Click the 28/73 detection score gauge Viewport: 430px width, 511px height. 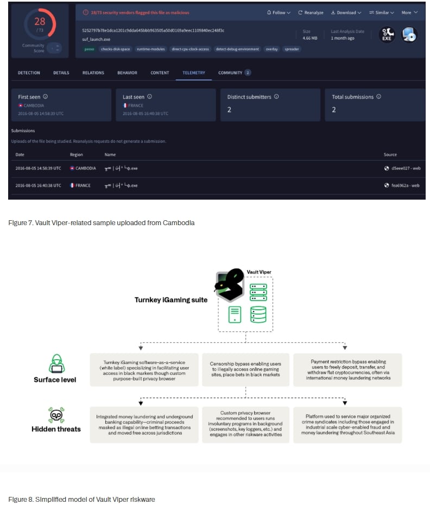coord(40,24)
